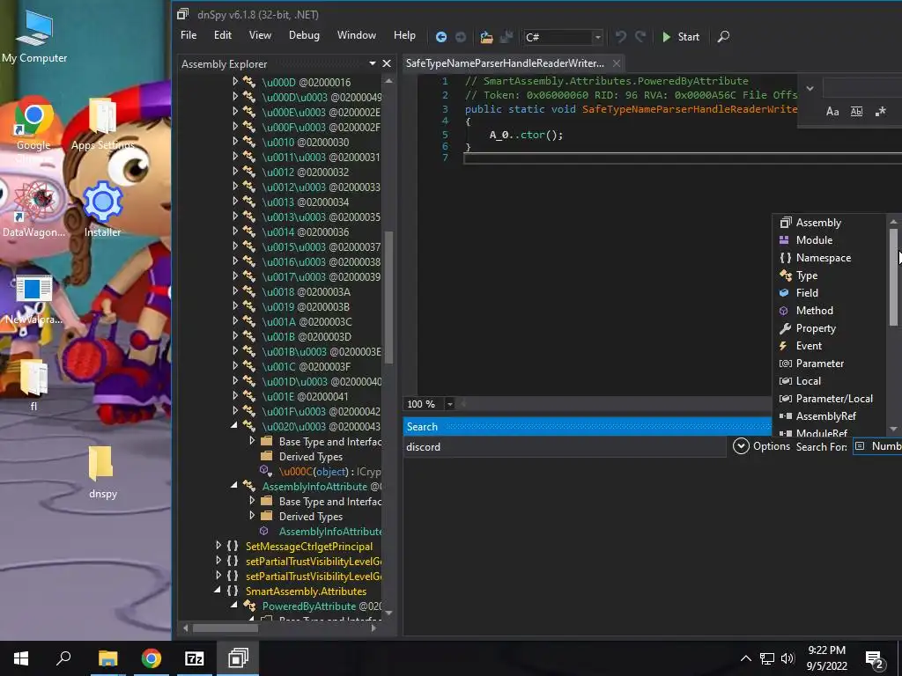The image size is (902, 676).
Task: Click the Start debugging button
Action: [x=681, y=37]
